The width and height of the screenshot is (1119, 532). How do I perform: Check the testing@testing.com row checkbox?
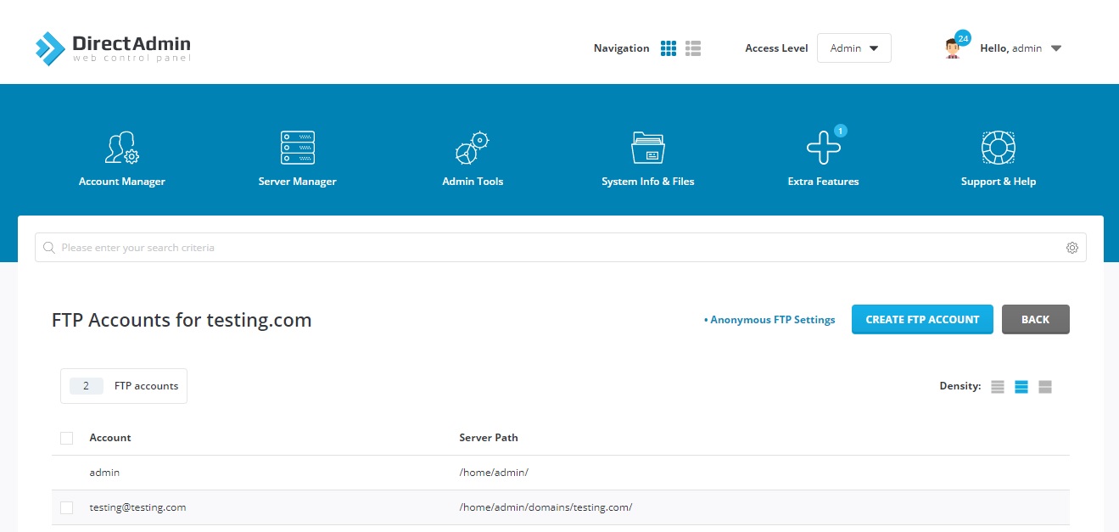pyautogui.click(x=67, y=507)
